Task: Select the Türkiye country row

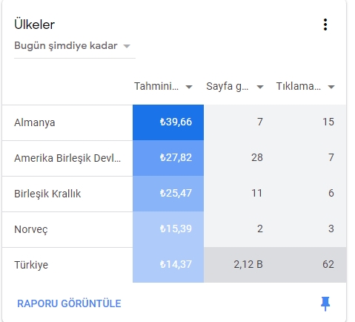Action: click(x=174, y=265)
